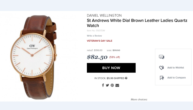Click the More choices label
193x110 pixels.
coord(139,100)
